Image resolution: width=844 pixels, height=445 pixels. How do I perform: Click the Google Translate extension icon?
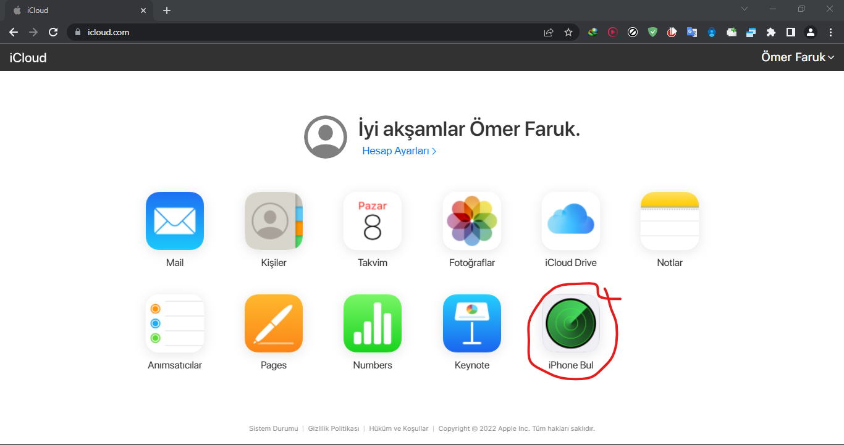[692, 31]
